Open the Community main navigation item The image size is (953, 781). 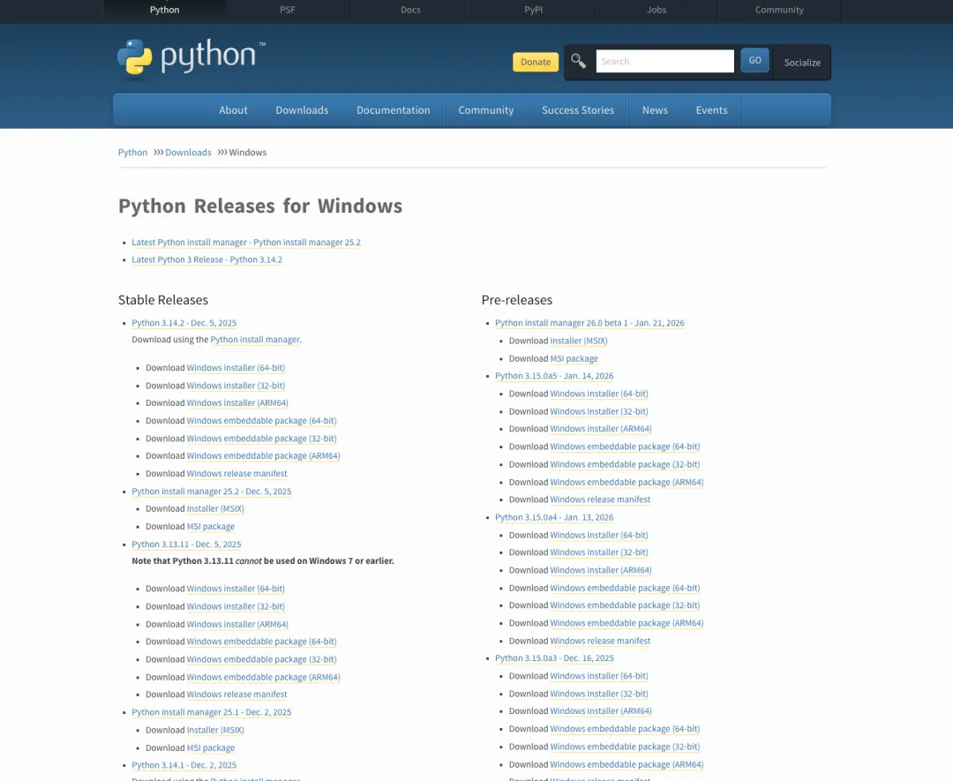(486, 110)
